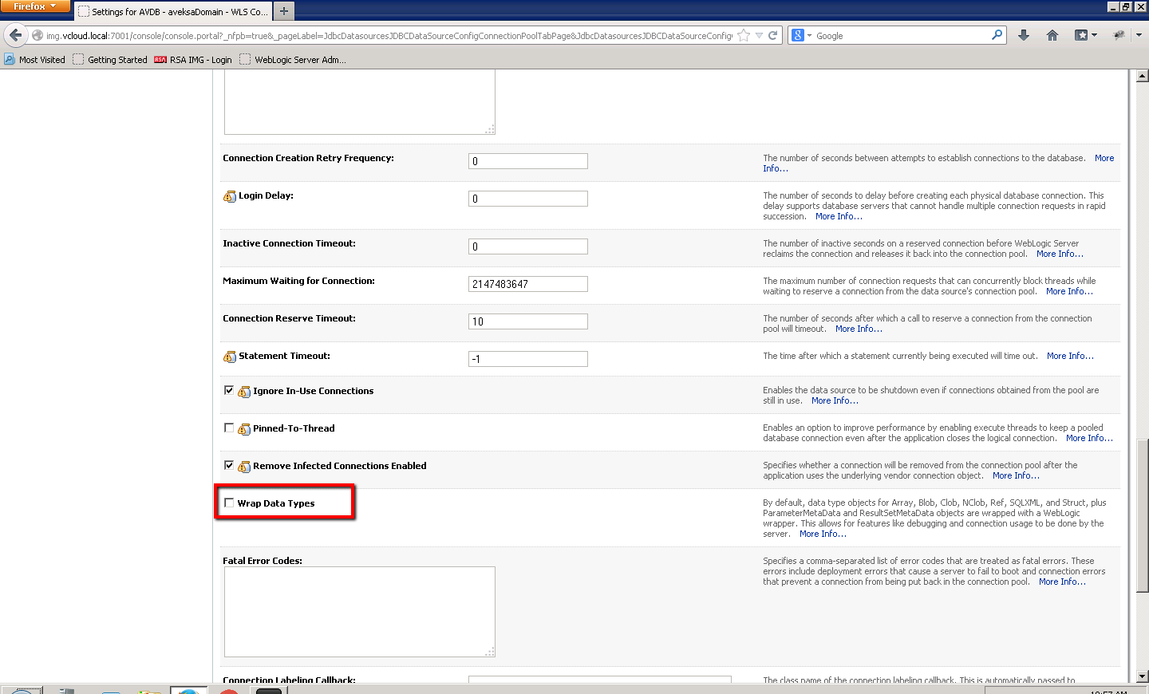The height and width of the screenshot is (694, 1149).
Task: Open the URL bar history dropdown arrow
Action: coord(759,35)
